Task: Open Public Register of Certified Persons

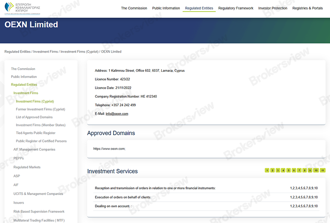Action: tap(41, 141)
